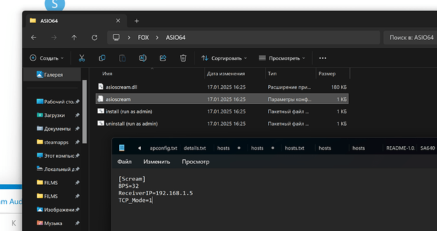Navigate back with the left arrow
The height and width of the screenshot is (231, 437).
tap(34, 37)
